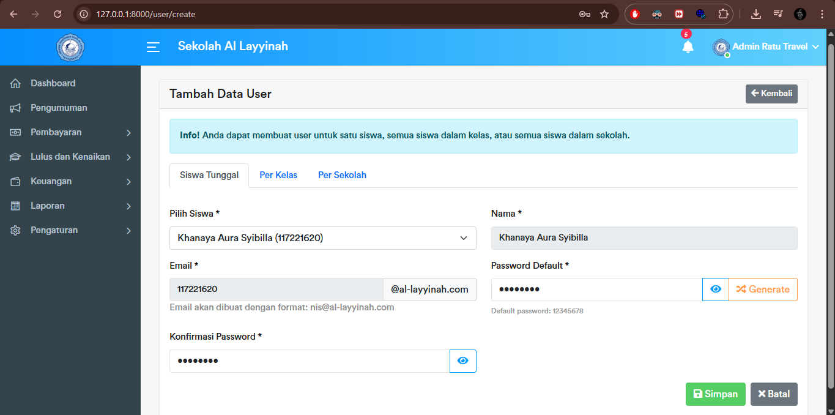Open Pengumuman in the sidebar
Viewport: 835px width, 415px height.
59,108
